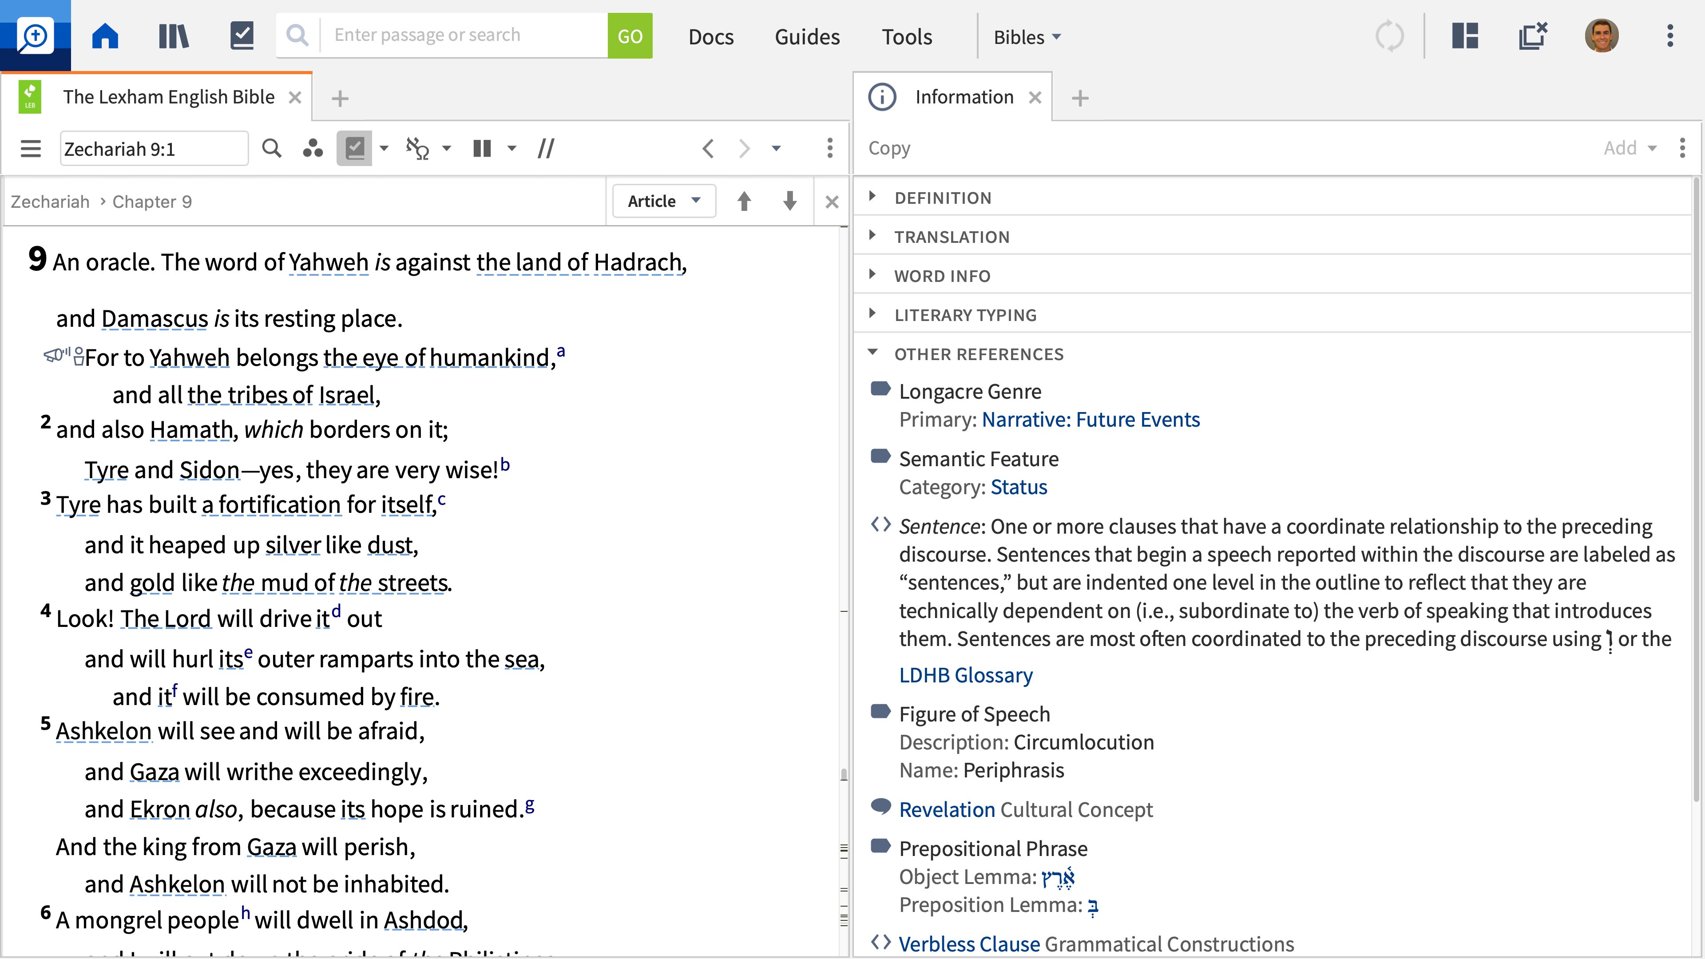
Task: Select The Lexham English Bible tab
Action: [169, 97]
